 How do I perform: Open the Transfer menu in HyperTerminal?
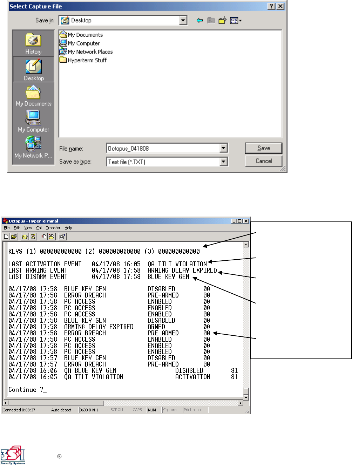(x=53, y=228)
